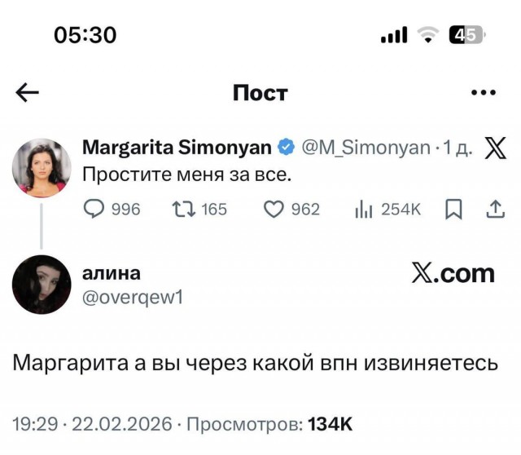Tap the Просмотров 134K view count
Image resolution: width=521 pixels, height=455 pixels.
269,424
